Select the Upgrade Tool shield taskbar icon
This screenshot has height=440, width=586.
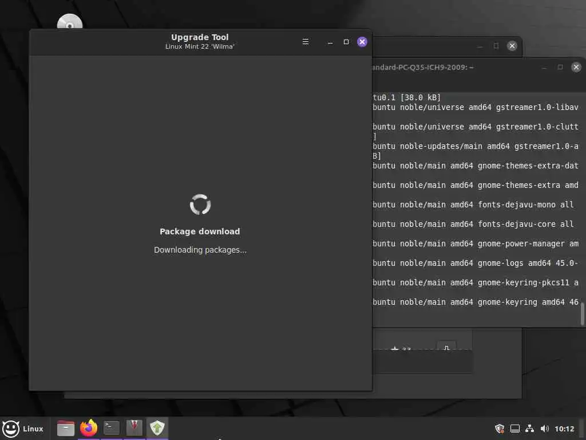click(157, 428)
